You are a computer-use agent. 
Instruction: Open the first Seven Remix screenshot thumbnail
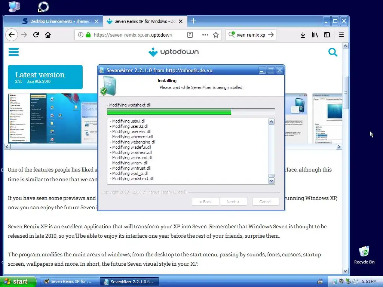coord(52,118)
